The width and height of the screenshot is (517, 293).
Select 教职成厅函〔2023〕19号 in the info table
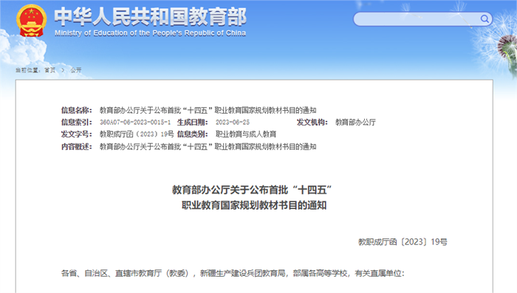tap(137, 134)
